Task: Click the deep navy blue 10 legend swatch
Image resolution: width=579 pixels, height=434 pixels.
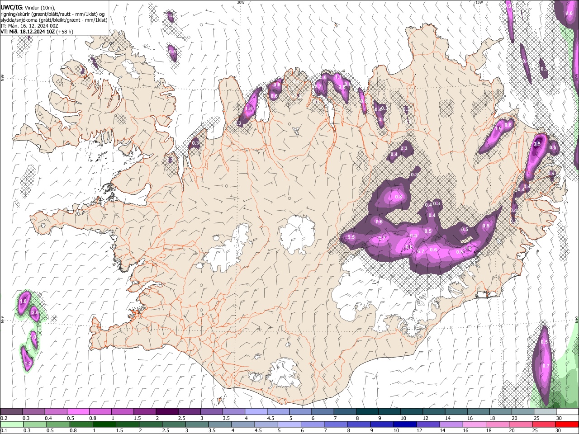Action: pos(404,424)
